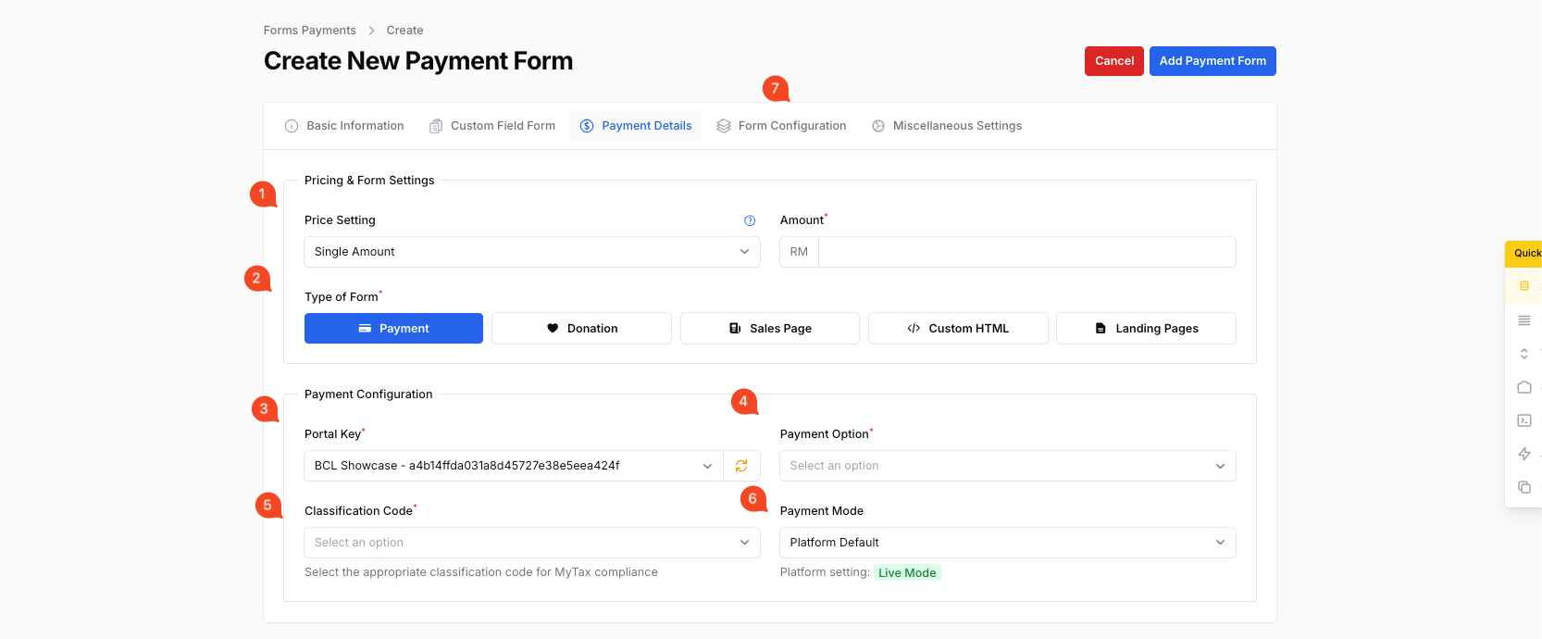The image size is (1542, 639).
Task: Select Donation as the form type
Action: tap(581, 329)
